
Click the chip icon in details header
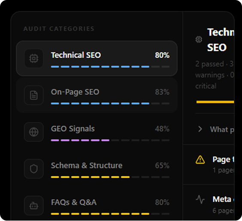point(199,39)
